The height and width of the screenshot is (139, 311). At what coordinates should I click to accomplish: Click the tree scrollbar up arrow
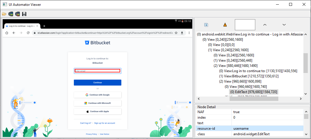coord(306,34)
